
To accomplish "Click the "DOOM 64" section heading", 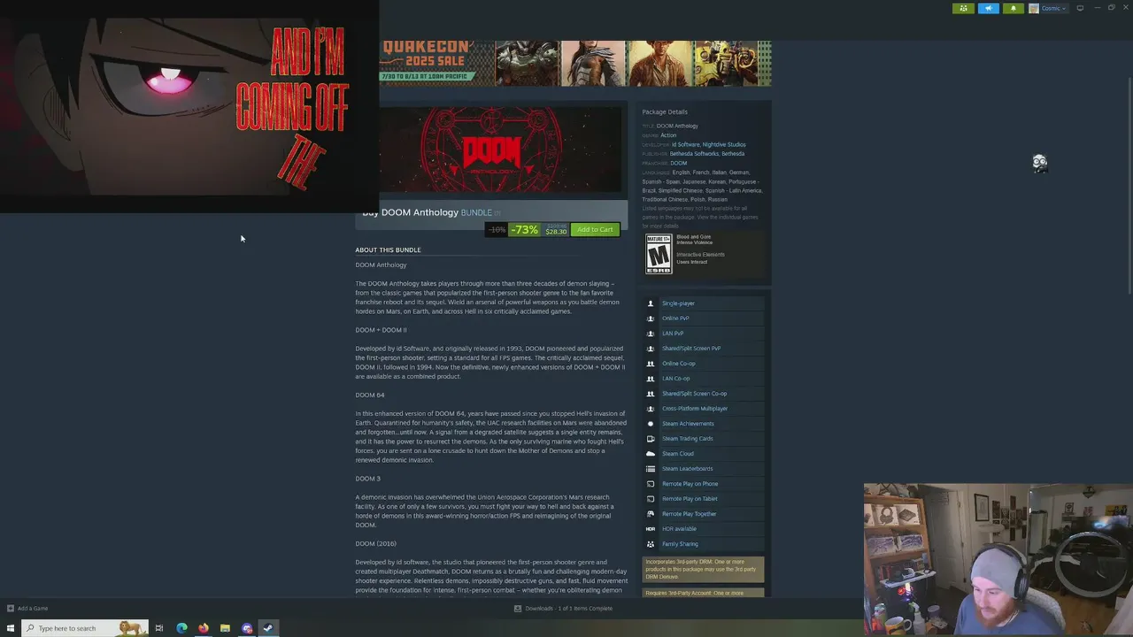I will pos(370,395).
